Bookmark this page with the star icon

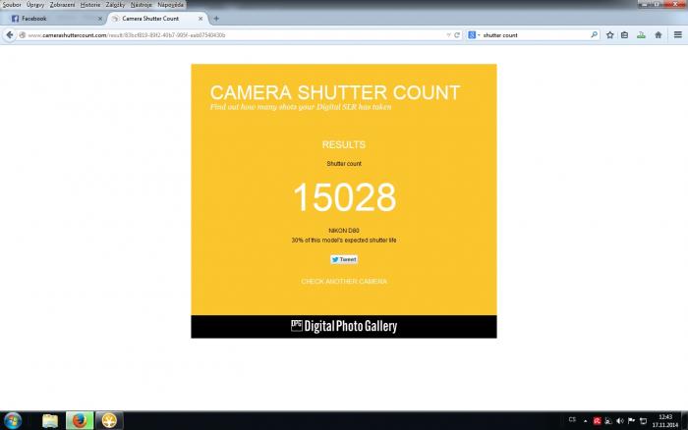pos(610,35)
